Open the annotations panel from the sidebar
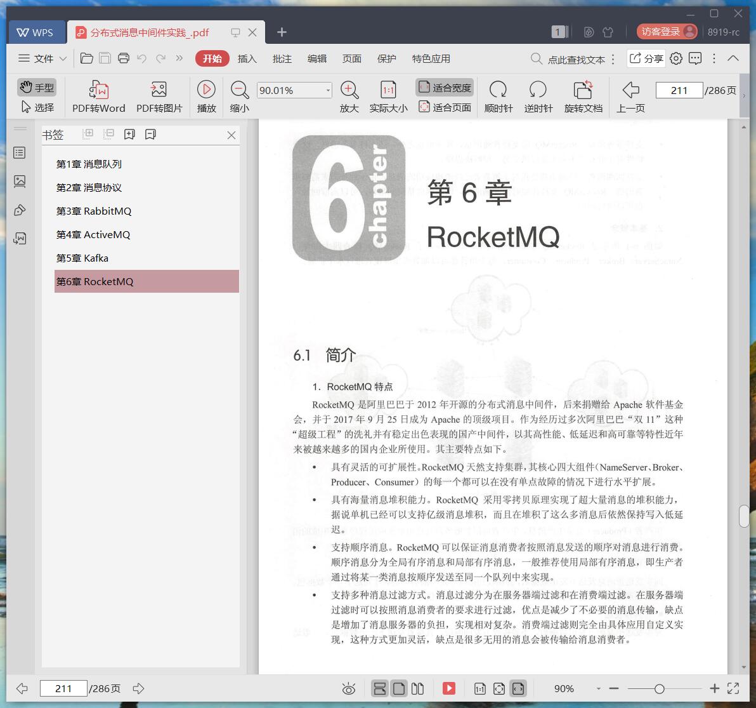The height and width of the screenshot is (708, 756). click(20, 210)
